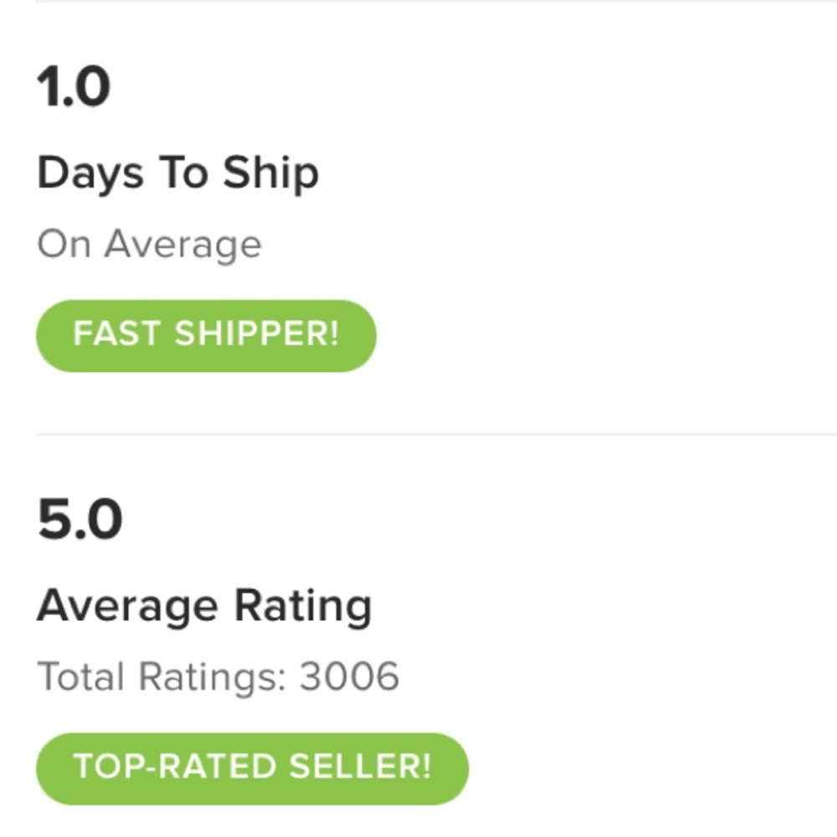Click the divider between shipping and rating
The height and width of the screenshot is (837, 837).
pyautogui.click(x=436, y=434)
